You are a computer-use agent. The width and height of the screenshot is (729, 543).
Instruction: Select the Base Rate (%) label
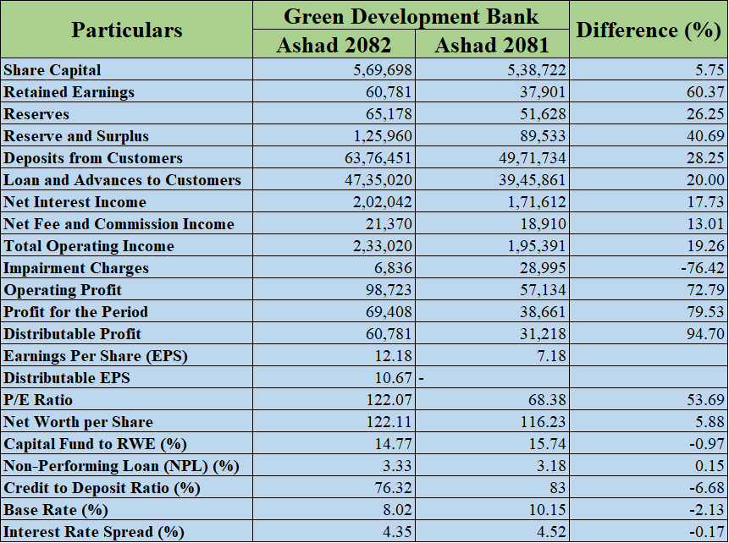pos(56,510)
